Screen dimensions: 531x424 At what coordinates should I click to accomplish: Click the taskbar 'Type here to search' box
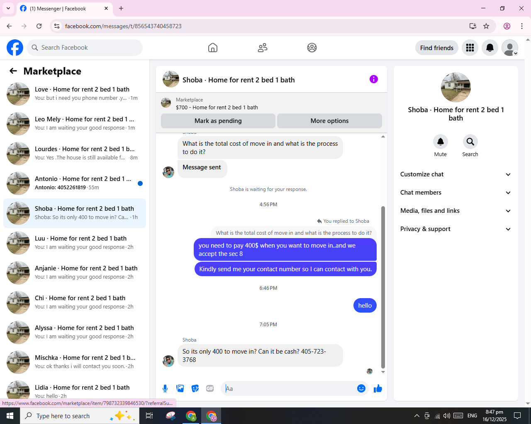79,416
